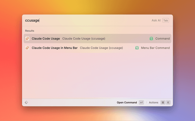The height and width of the screenshot is (121, 195).
Task: Click the first result's ccusage subtitle text
Action: click(83, 39)
